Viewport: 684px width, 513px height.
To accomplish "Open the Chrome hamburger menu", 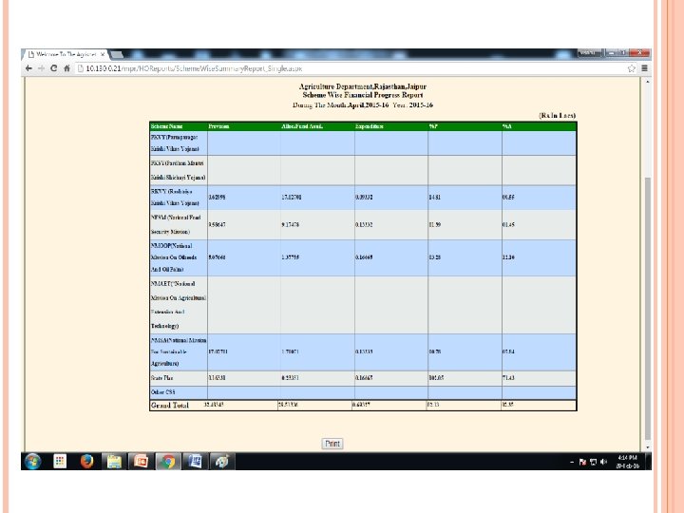I will 644,68.
